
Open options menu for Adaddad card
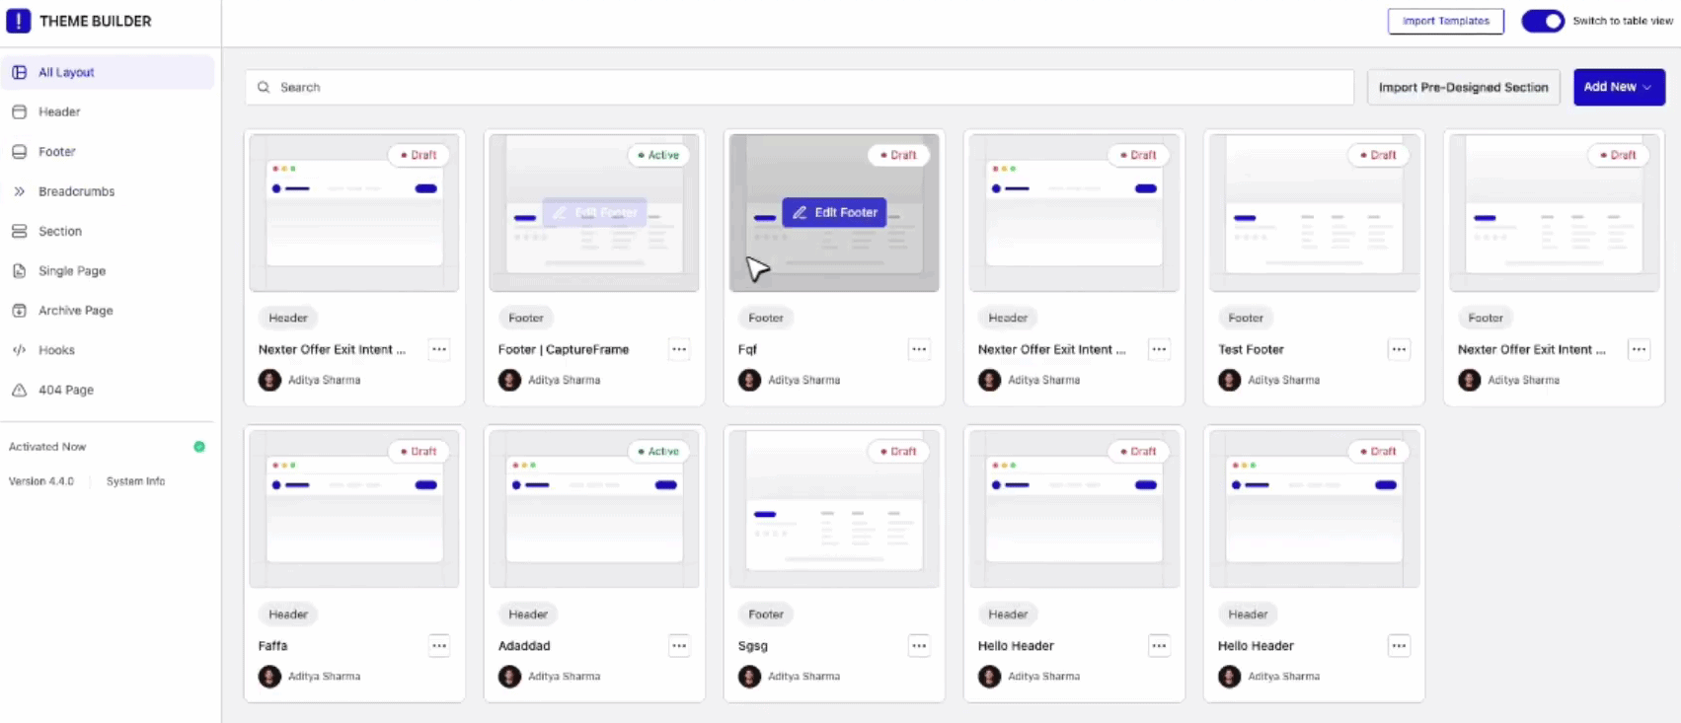pos(679,646)
